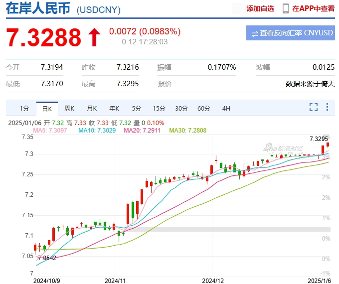Switch to the 1分 chart tab
Image resolution: width=339 pixels, height=284 pixels.
pyautogui.click(x=24, y=108)
